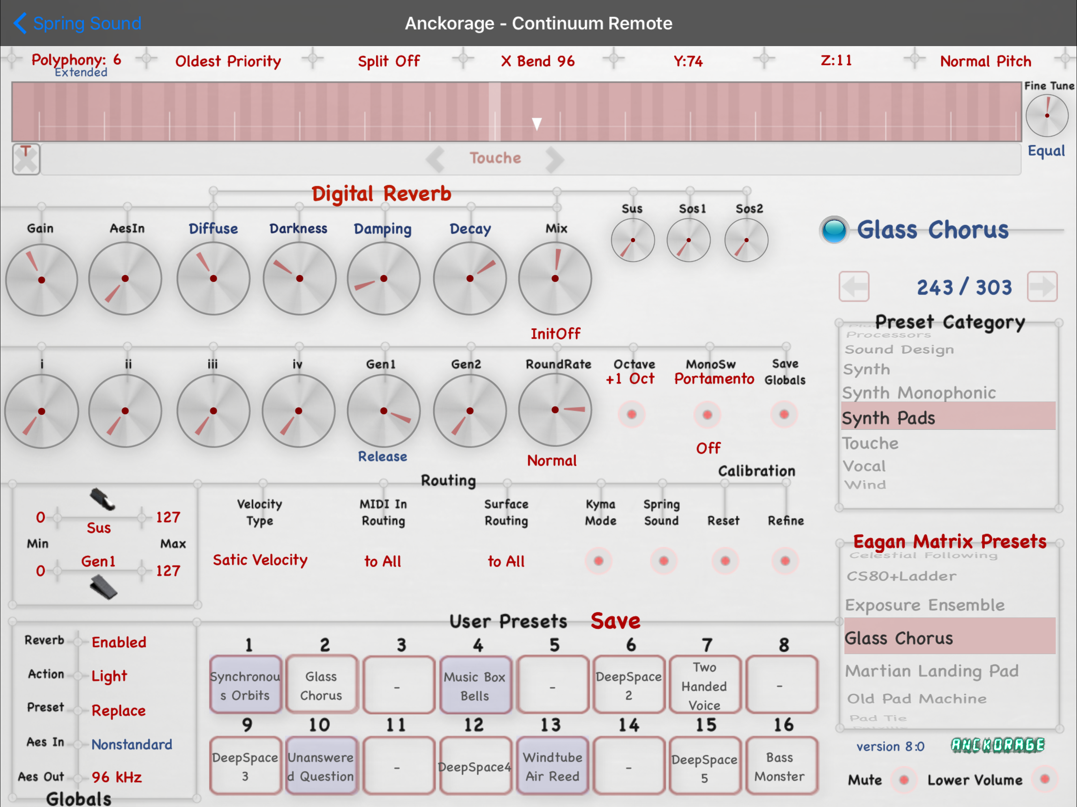Viewport: 1077px width, 807px height.
Task: Click the Sos2 knob
Action: tap(746, 240)
